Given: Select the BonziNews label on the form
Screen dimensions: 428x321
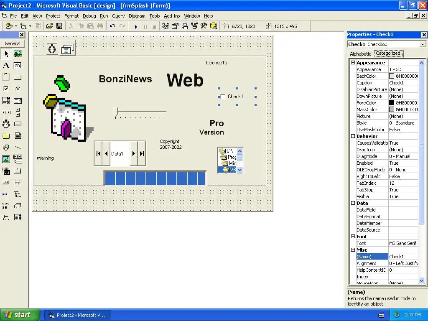Looking at the screenshot, I should (x=125, y=79).
